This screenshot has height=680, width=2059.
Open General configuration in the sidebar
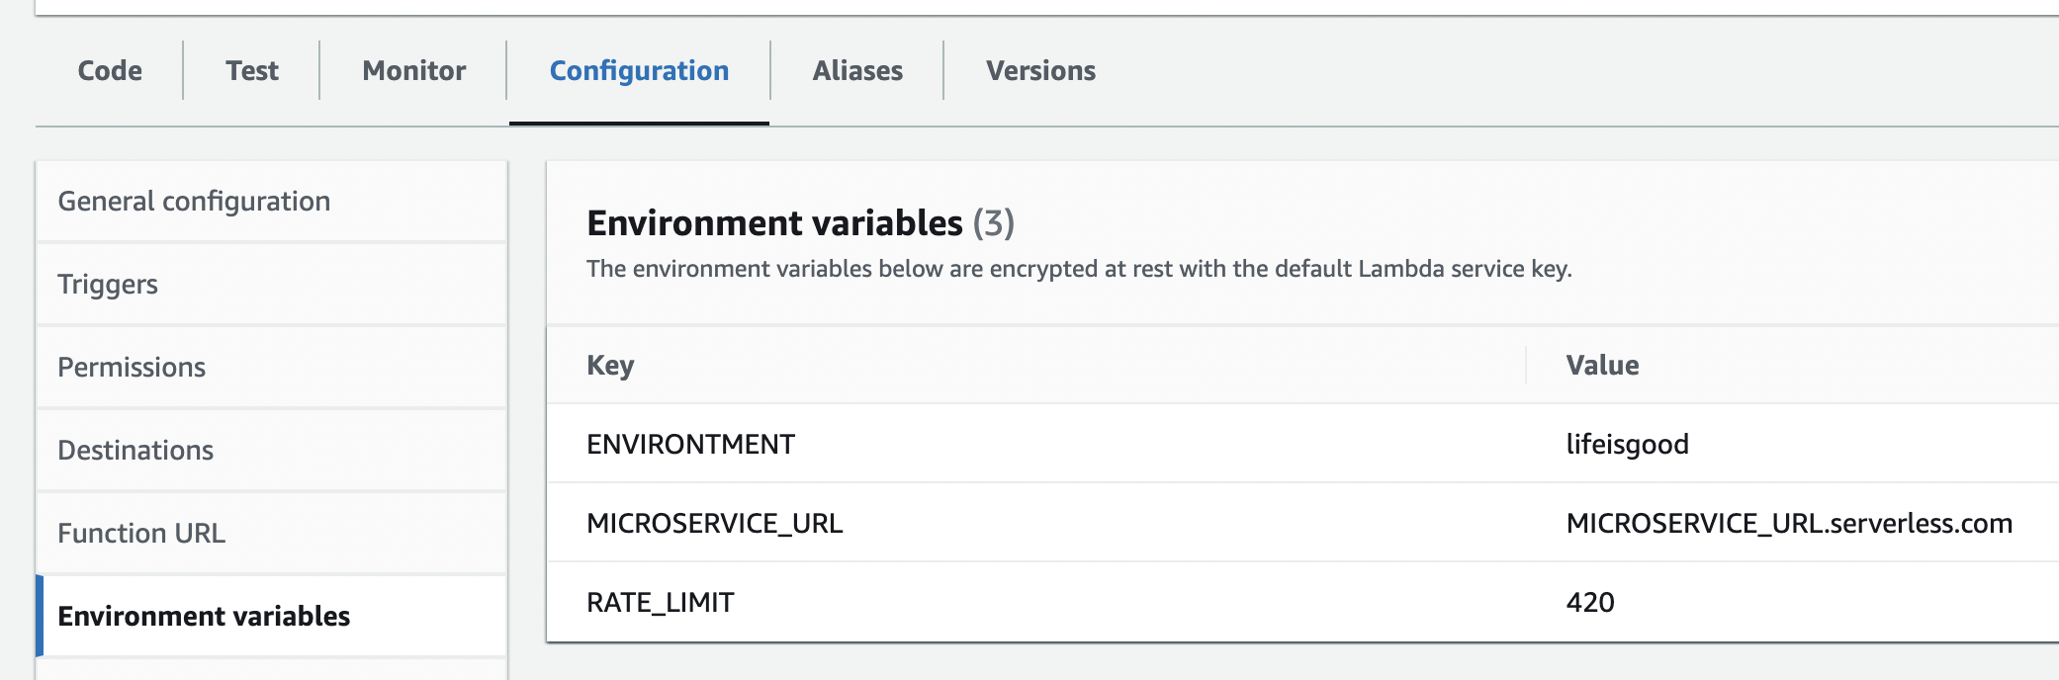[194, 202]
